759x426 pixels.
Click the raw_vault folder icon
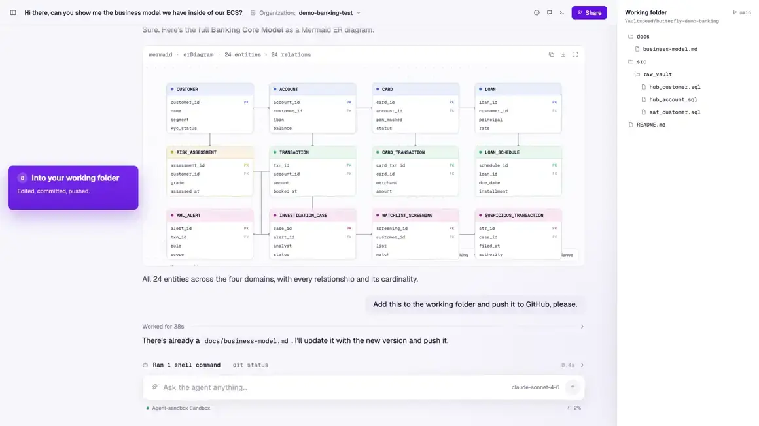(x=637, y=74)
